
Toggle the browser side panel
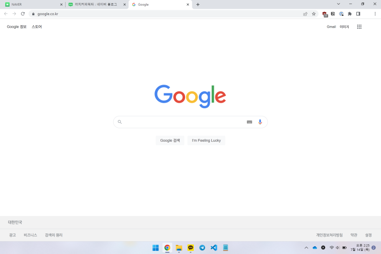(x=358, y=14)
